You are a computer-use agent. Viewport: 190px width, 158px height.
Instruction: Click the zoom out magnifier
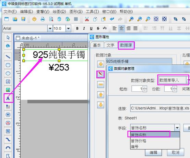pos(140,19)
